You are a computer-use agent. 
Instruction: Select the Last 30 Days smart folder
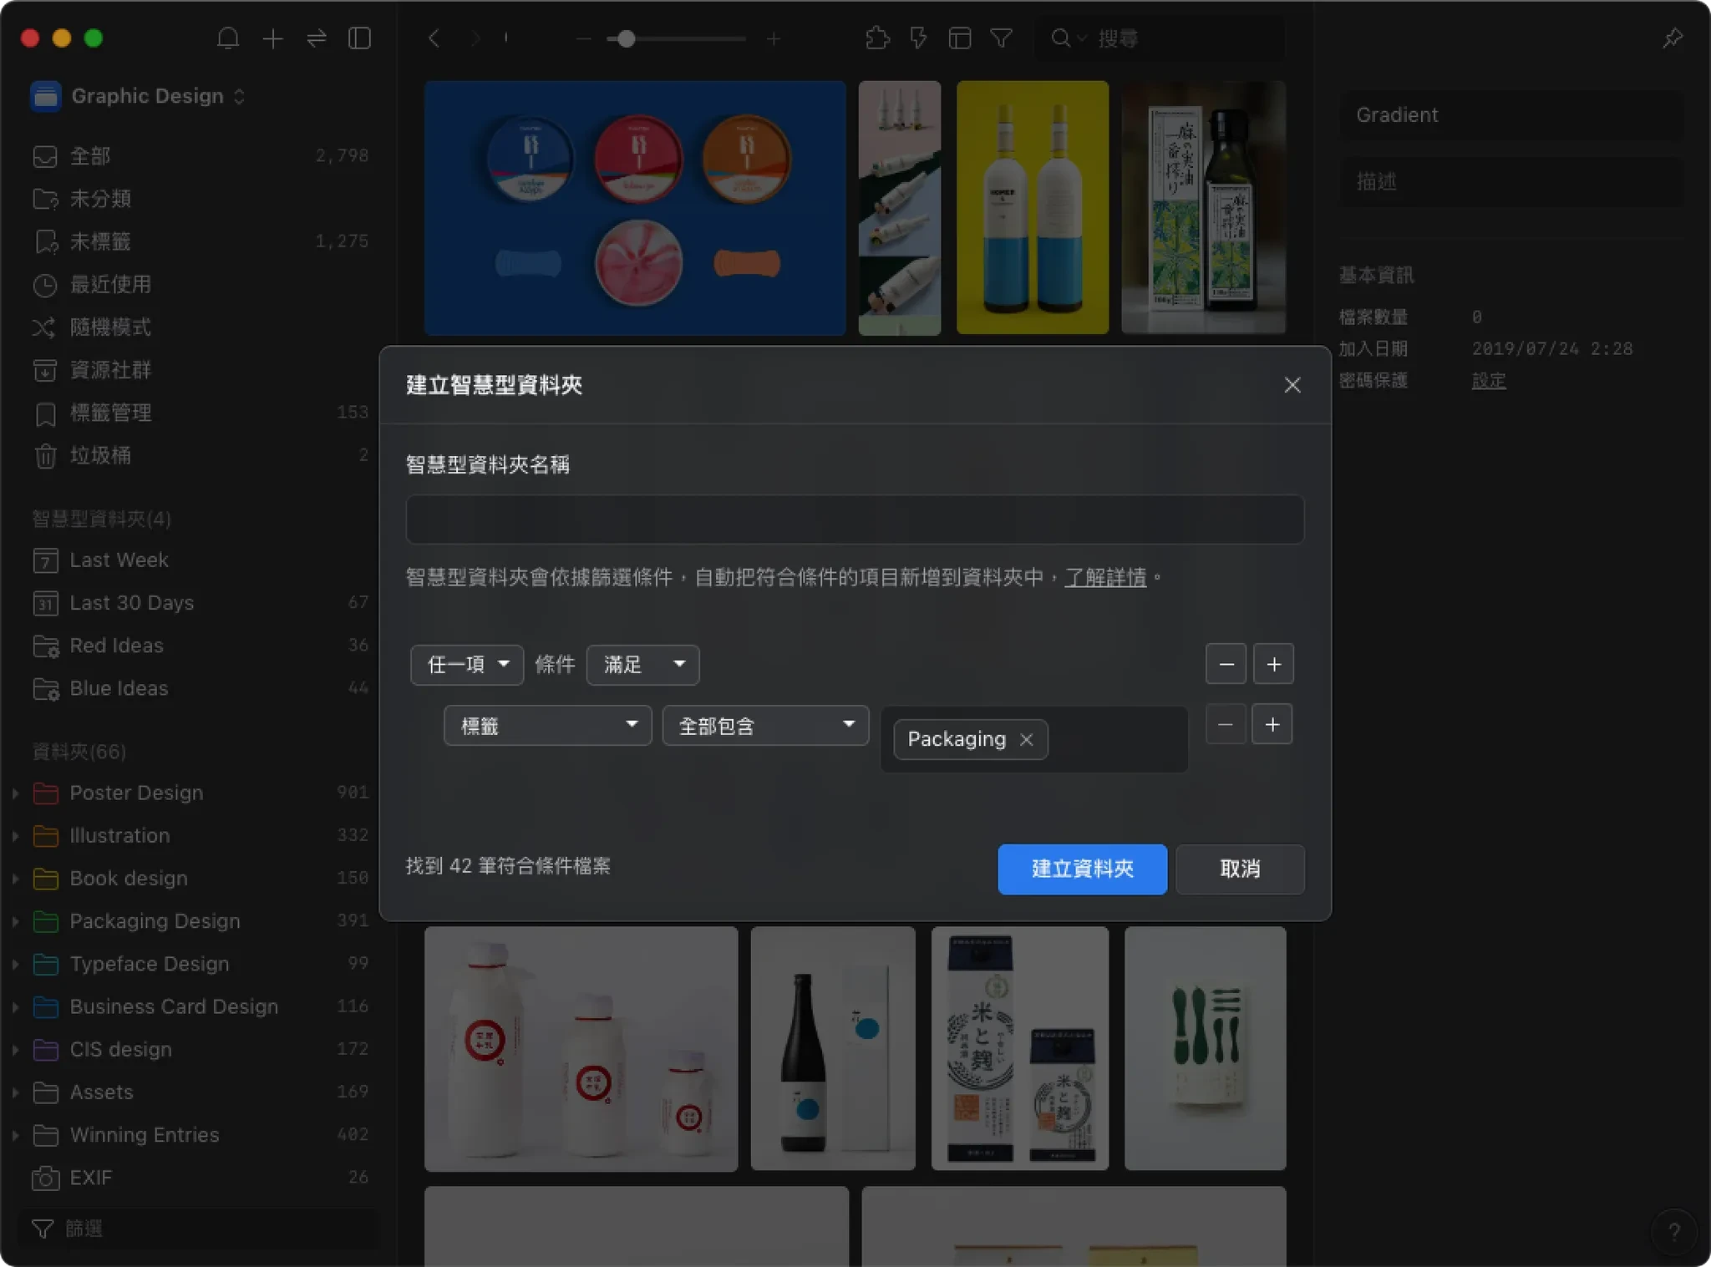199,602
